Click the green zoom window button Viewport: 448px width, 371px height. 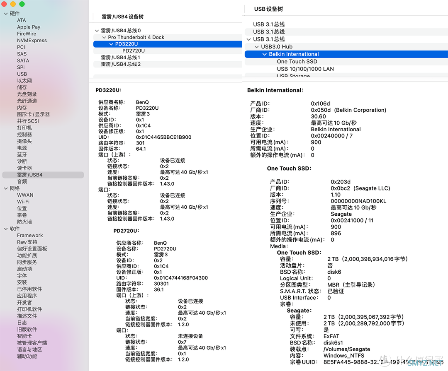(x=22, y=4)
